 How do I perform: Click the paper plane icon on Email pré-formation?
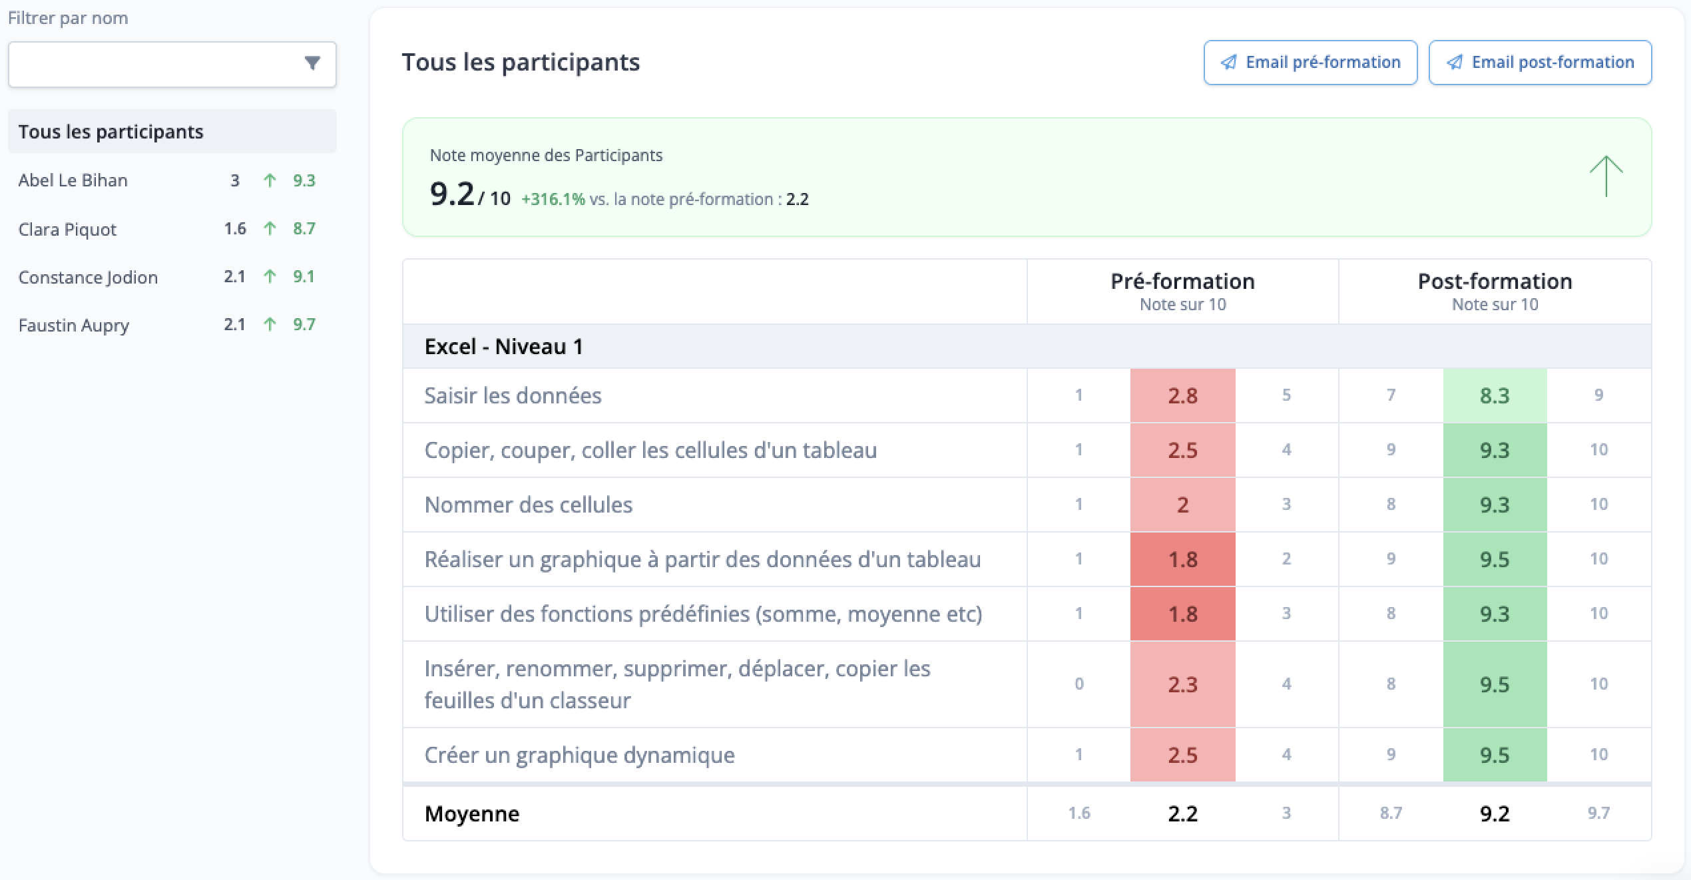pos(1228,62)
